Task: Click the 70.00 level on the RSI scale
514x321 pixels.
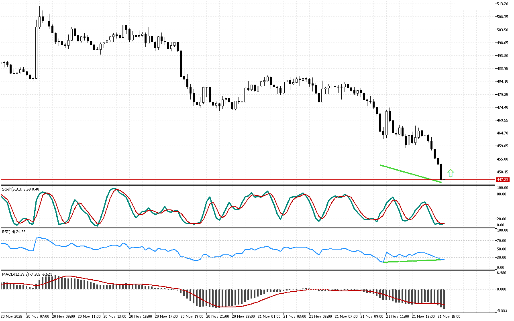Action: point(502,241)
